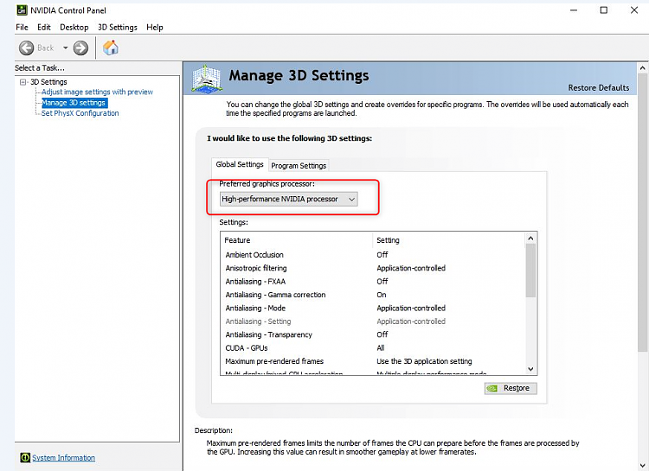Click the Home icon in toolbar
Viewport: 649px width, 471px height.
click(111, 48)
